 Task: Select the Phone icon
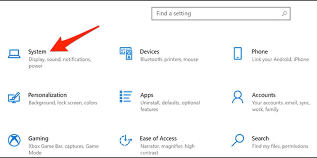(237, 54)
